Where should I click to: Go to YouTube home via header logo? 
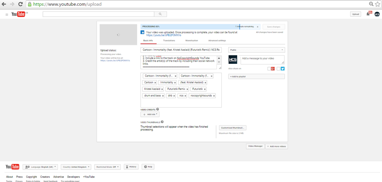click(x=18, y=14)
